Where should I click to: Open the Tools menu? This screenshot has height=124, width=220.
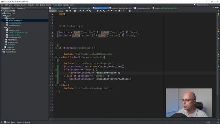60,5
